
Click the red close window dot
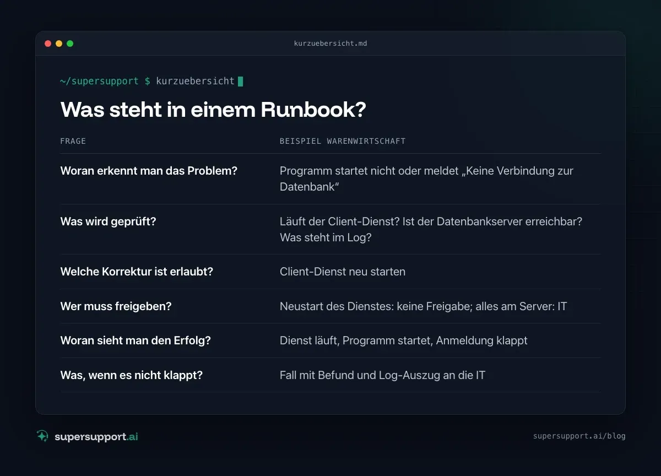pyautogui.click(x=48, y=44)
